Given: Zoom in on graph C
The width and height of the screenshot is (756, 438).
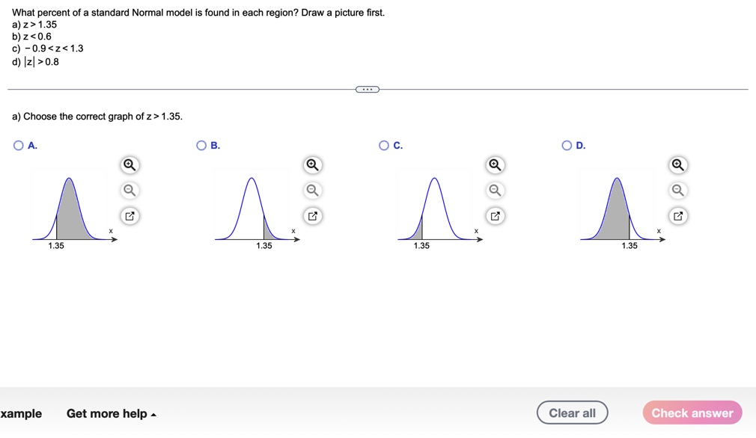Looking at the screenshot, I should [495, 164].
